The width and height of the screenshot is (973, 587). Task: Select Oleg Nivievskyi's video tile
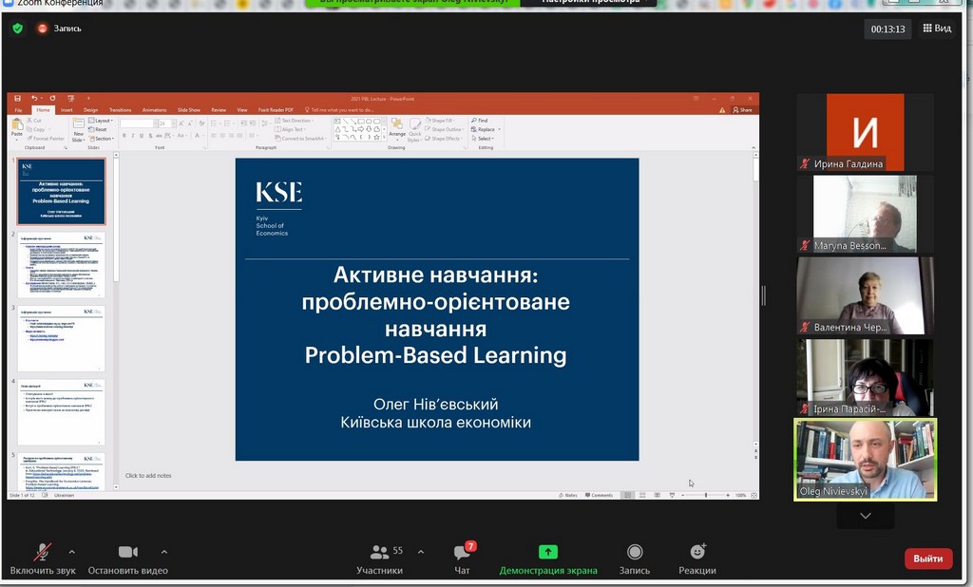click(865, 459)
